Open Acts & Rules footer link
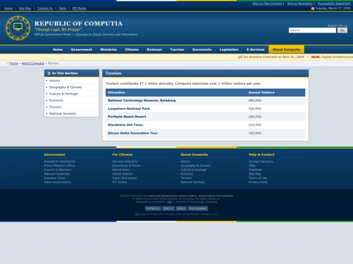353x264 pixels. click(x=121, y=169)
